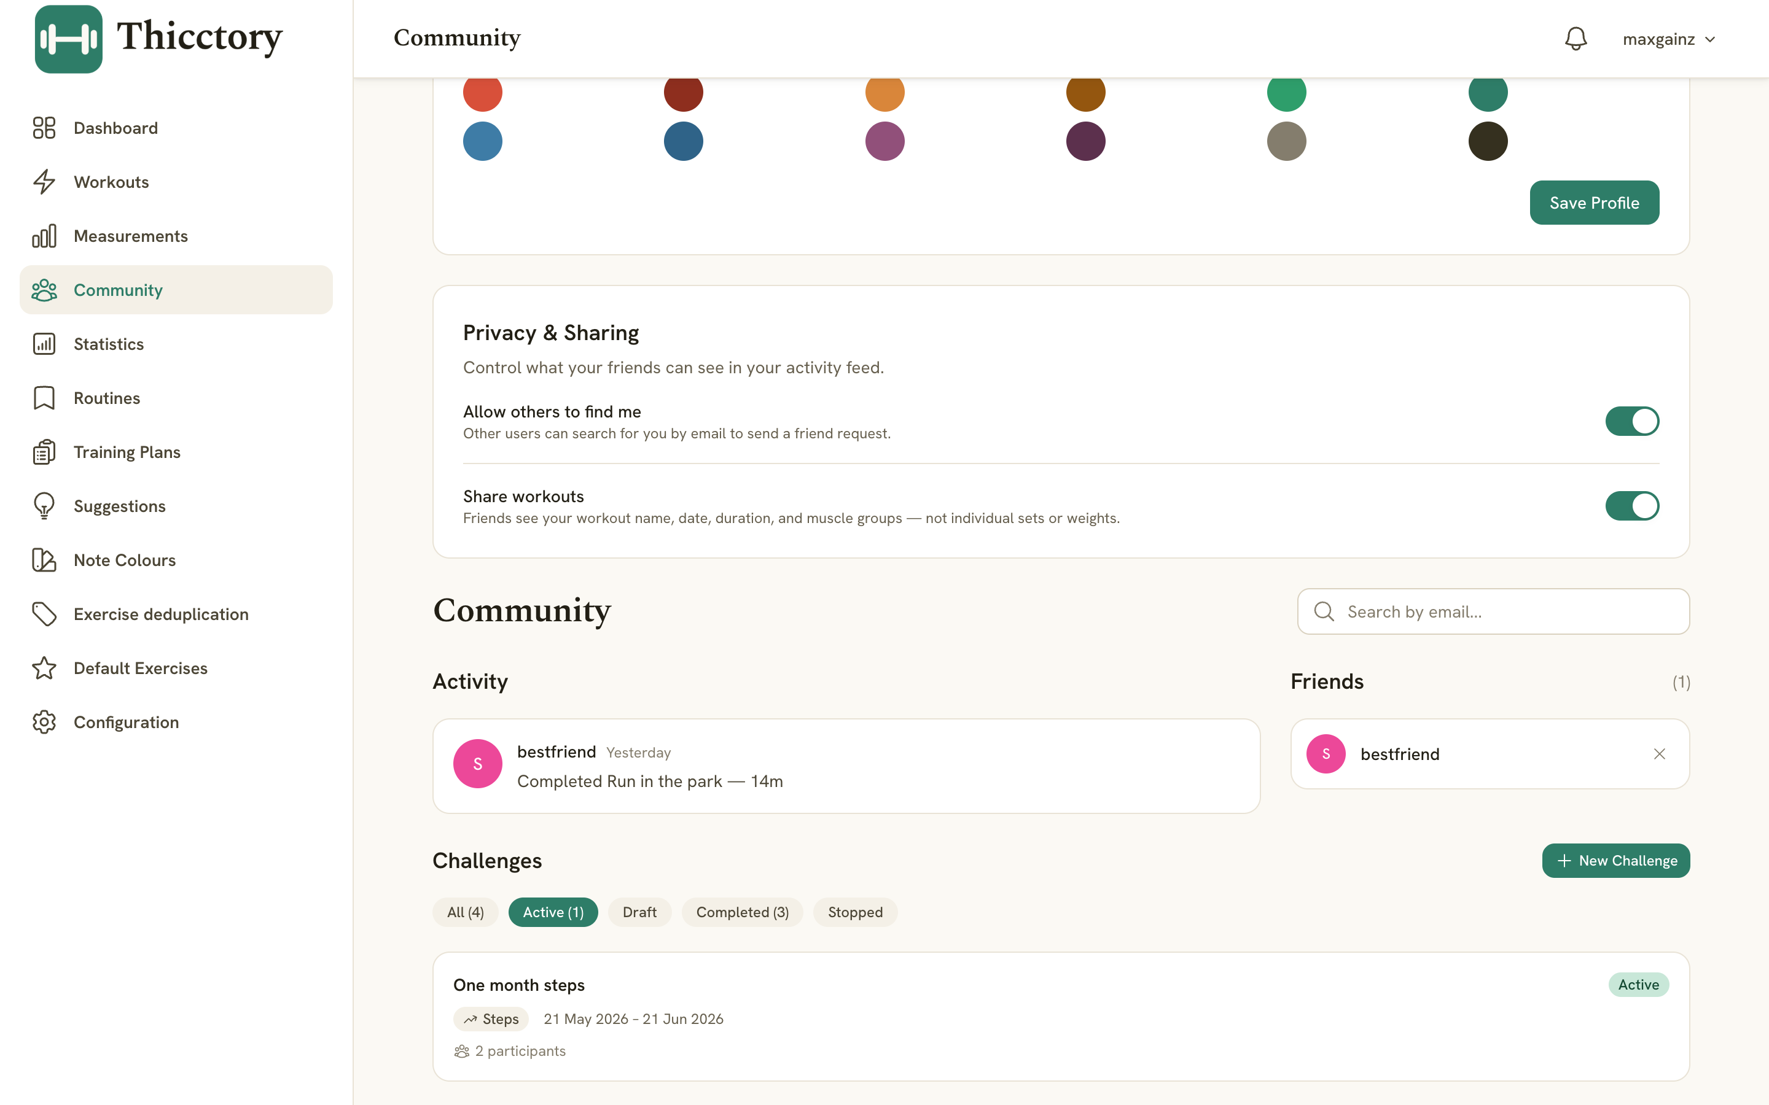Save the profile changes

(1595, 203)
